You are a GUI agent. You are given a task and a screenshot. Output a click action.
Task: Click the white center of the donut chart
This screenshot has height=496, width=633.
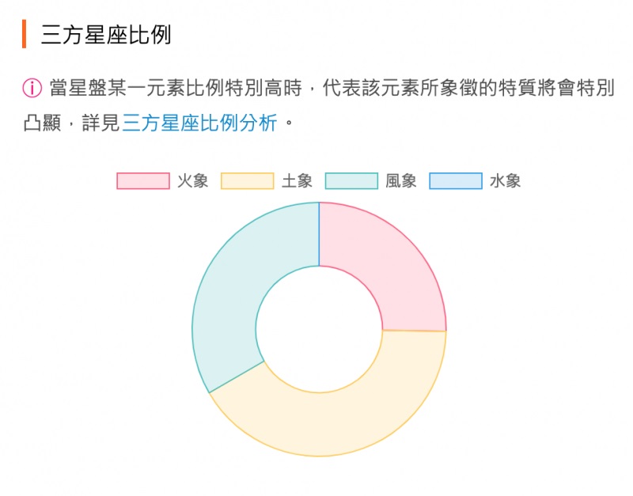[x=319, y=329]
